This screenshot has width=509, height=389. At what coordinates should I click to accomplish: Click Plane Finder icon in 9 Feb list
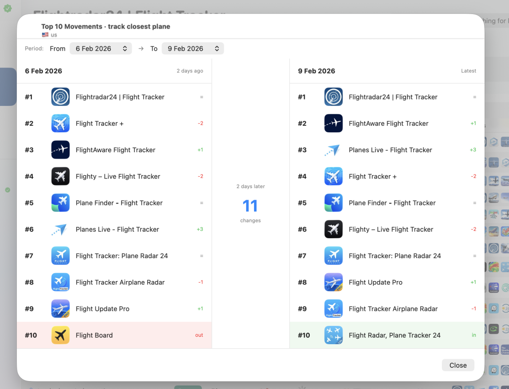334,203
